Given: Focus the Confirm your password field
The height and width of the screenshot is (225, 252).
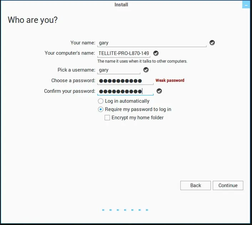Looking at the screenshot, I should [125, 91].
